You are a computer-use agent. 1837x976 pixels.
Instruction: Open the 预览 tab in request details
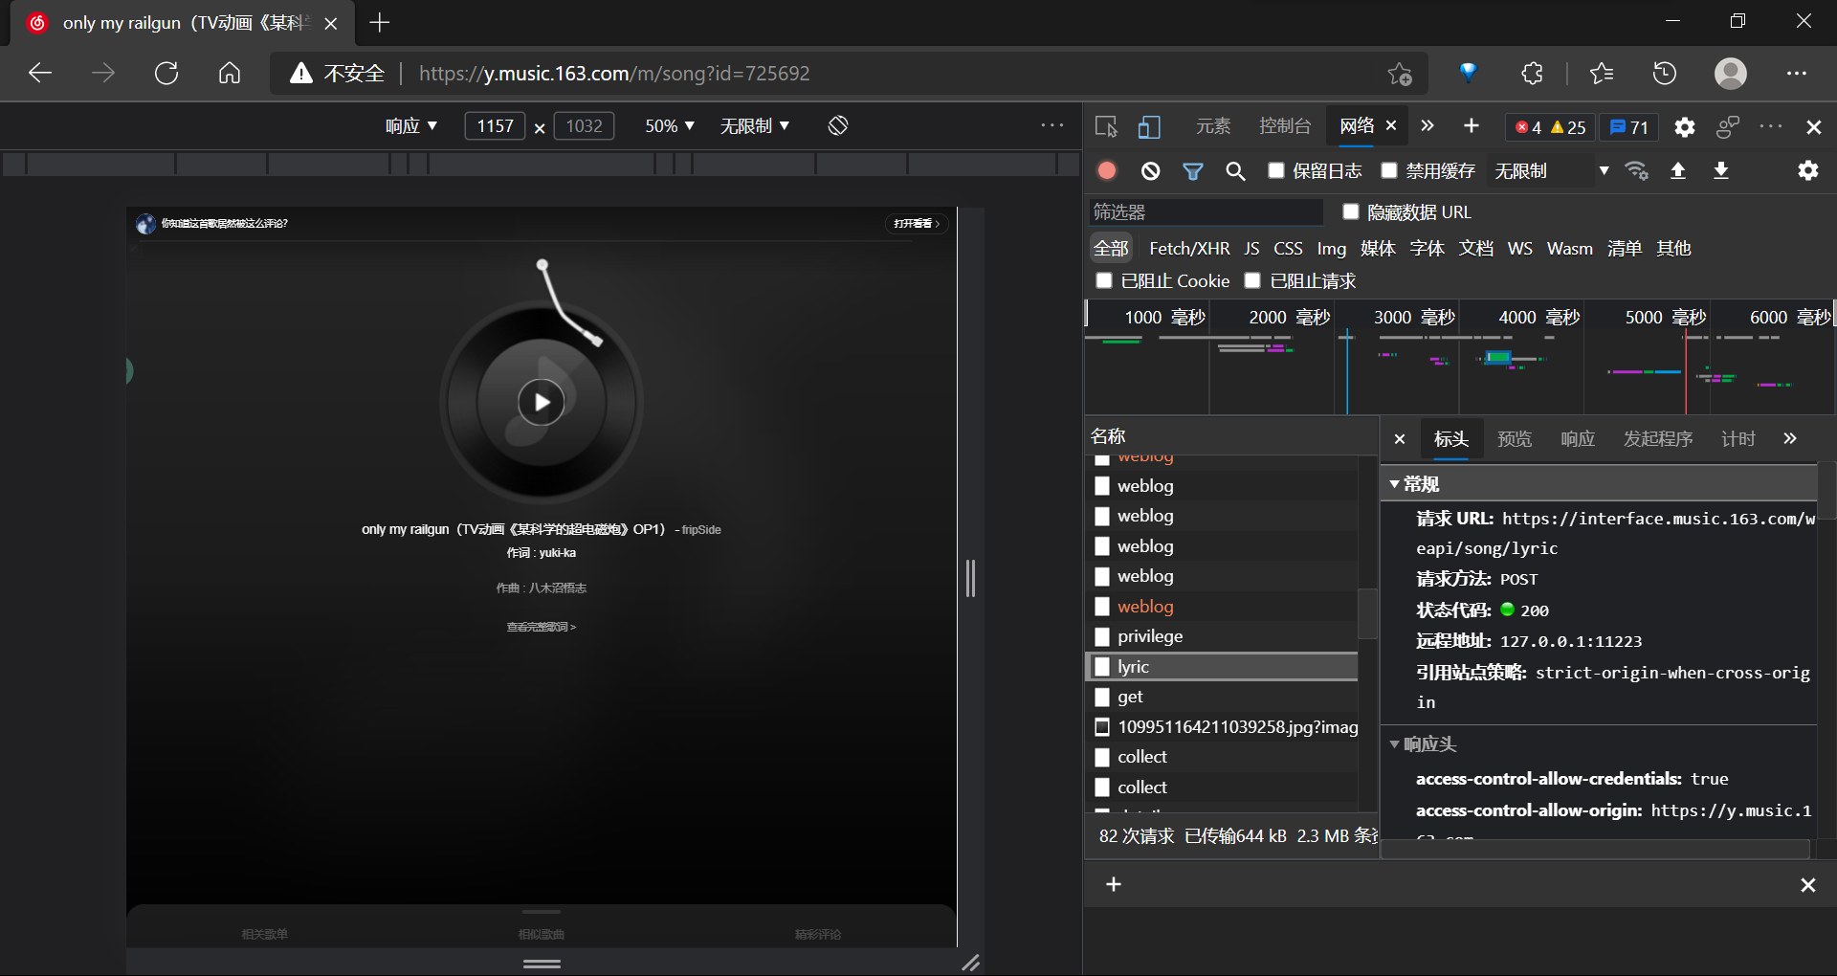[1514, 439]
